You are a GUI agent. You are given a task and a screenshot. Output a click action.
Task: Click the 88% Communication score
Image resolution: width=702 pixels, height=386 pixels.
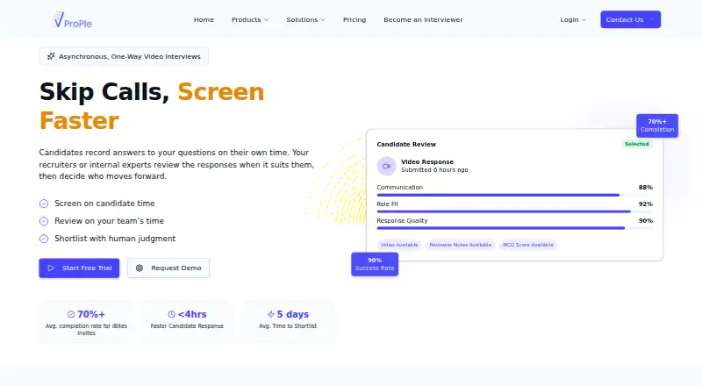point(646,188)
